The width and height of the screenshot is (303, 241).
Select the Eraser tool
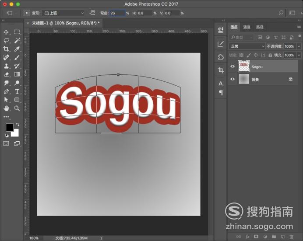click(6, 74)
